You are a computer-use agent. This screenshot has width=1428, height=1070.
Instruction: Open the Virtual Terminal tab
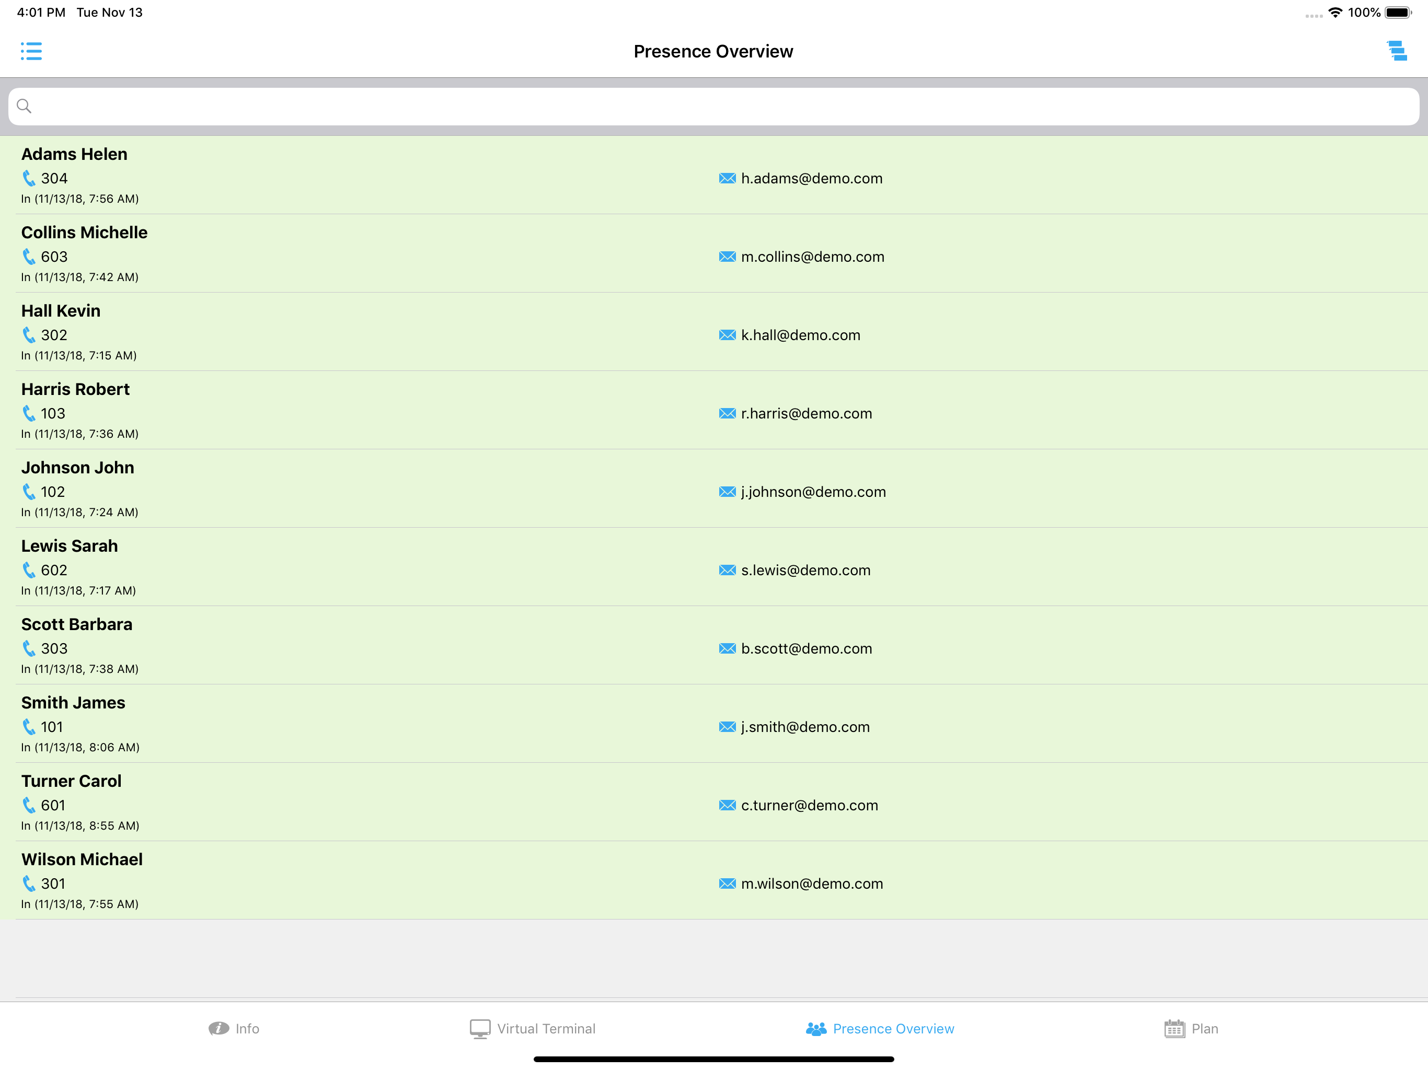[x=533, y=1029]
